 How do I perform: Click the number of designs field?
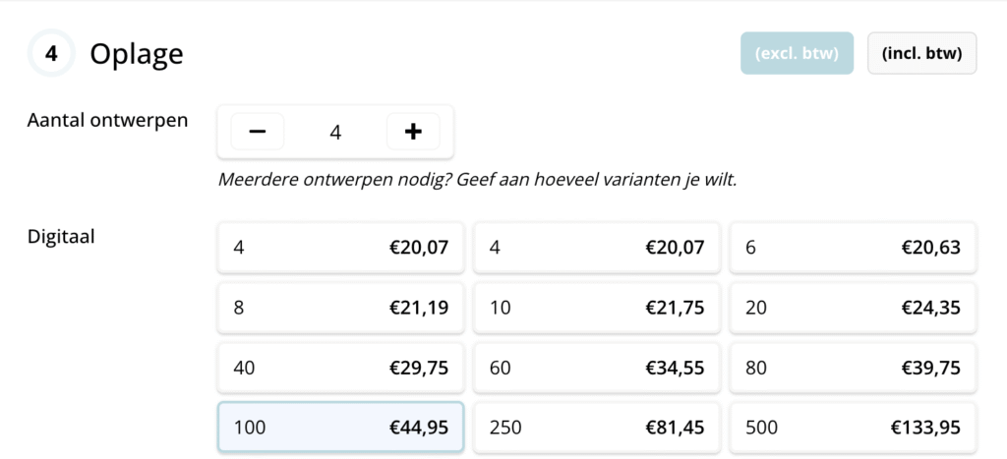tap(335, 132)
